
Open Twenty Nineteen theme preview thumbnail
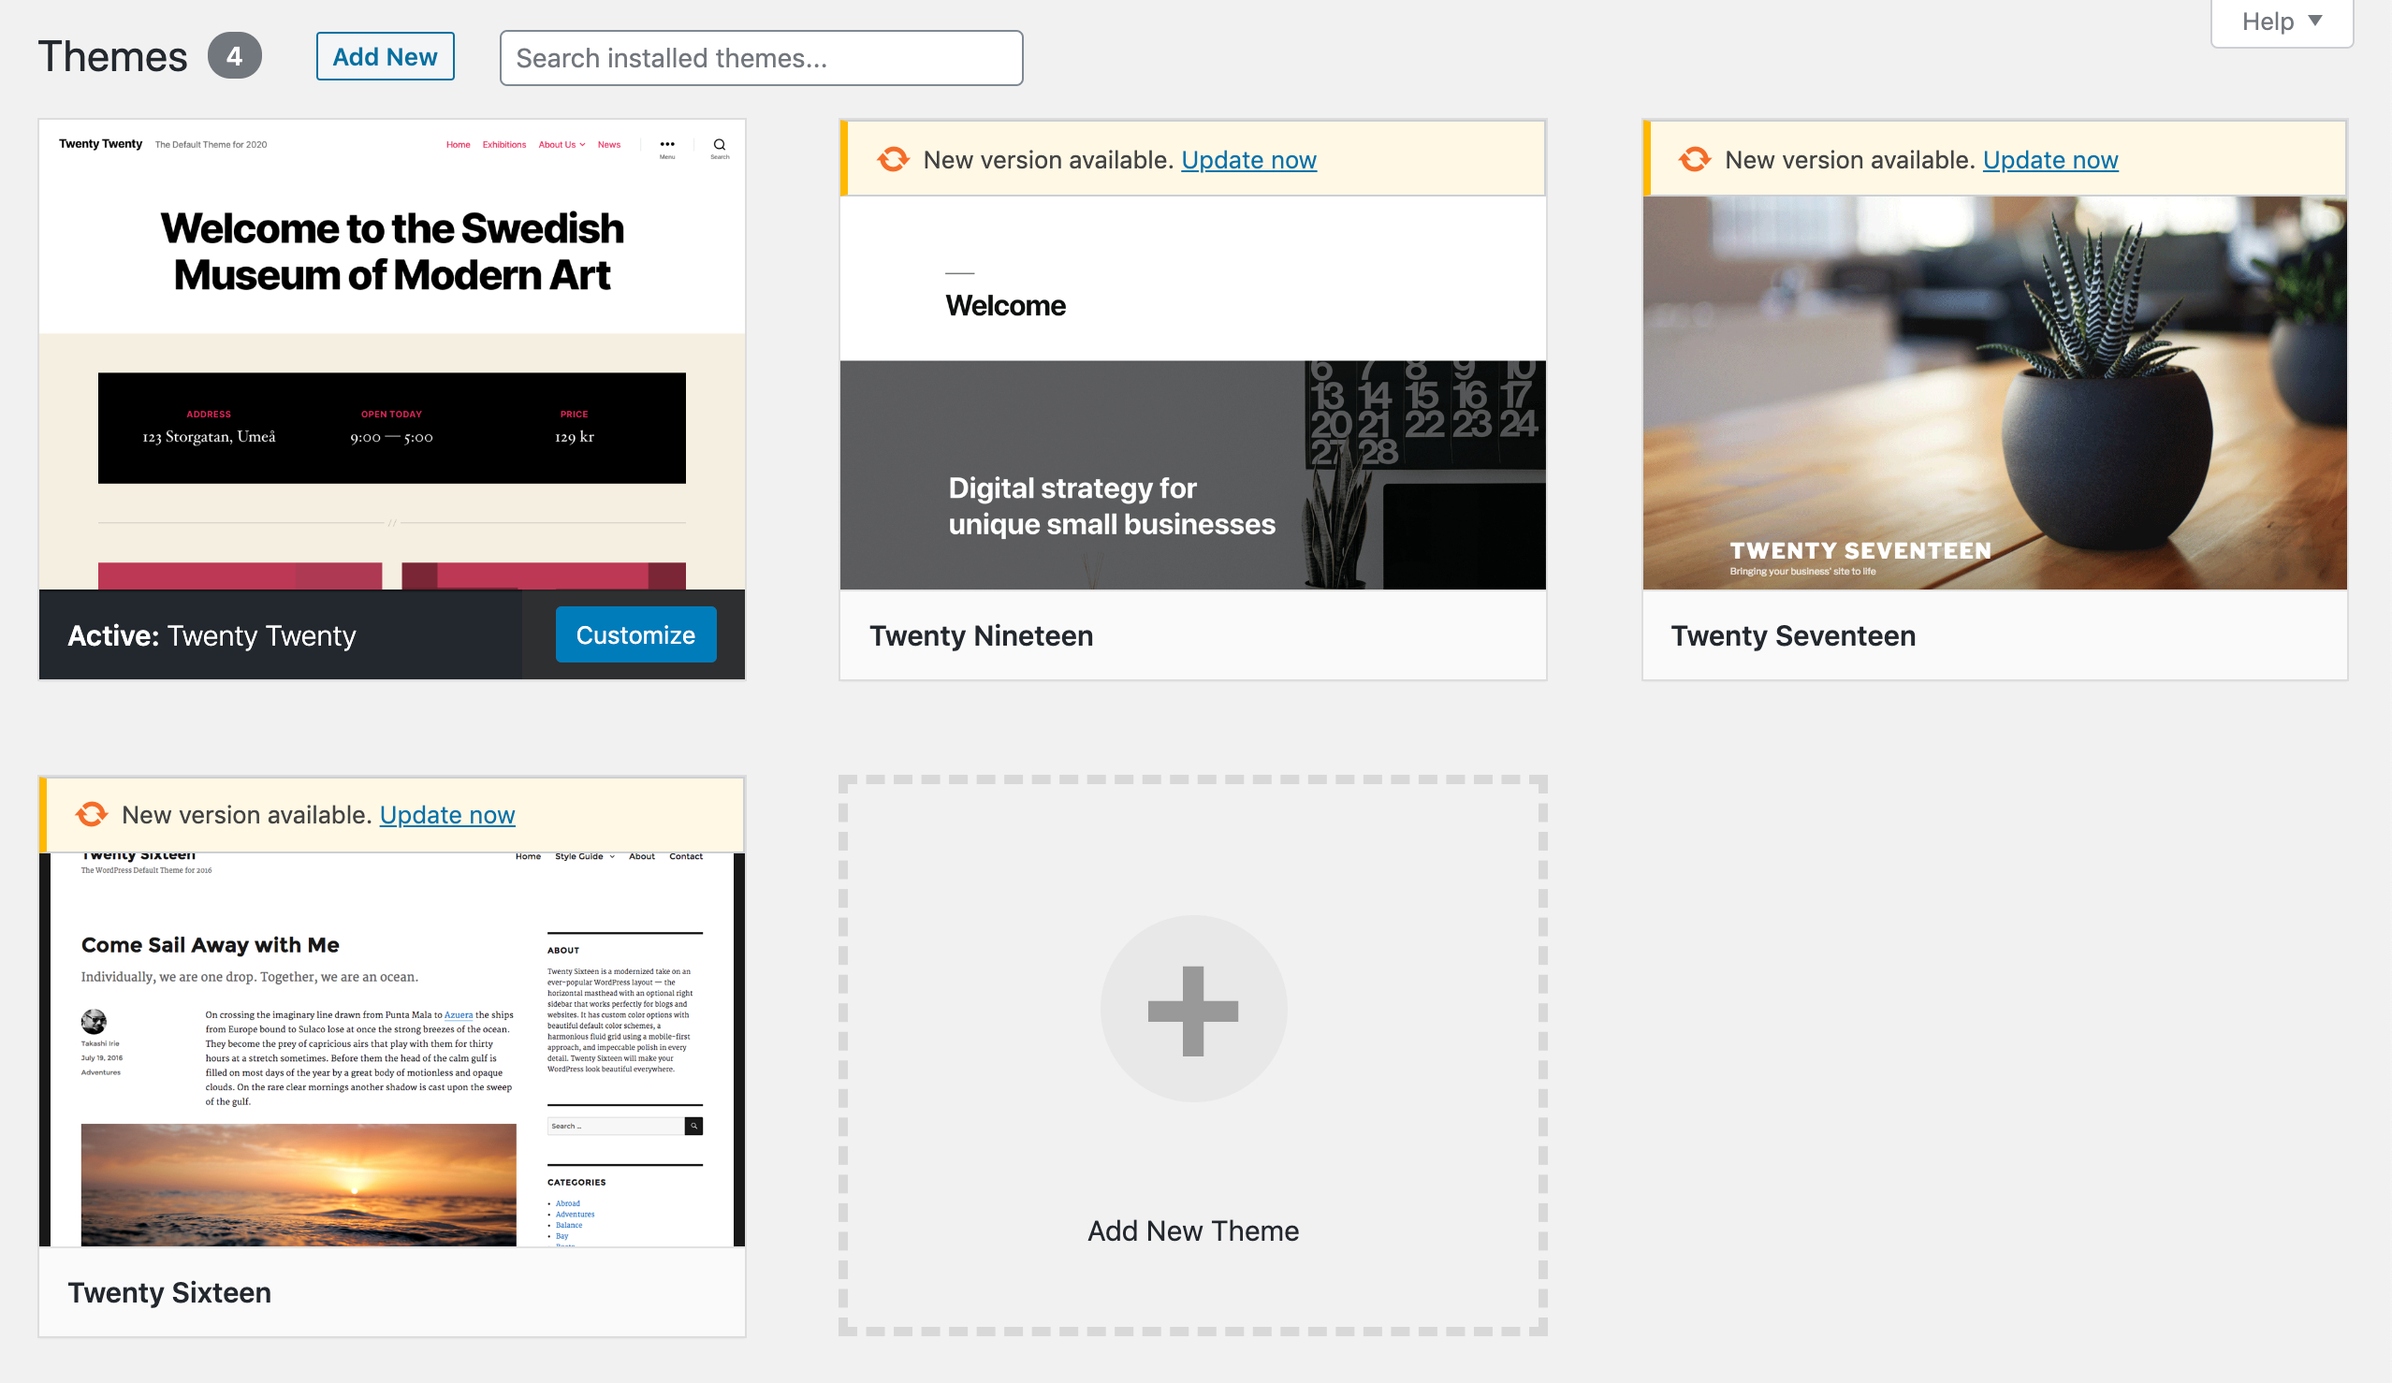point(1192,391)
